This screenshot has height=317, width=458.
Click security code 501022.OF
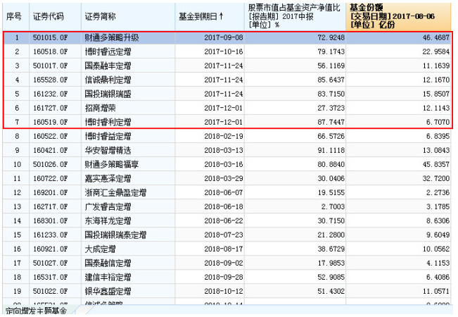[50, 291]
